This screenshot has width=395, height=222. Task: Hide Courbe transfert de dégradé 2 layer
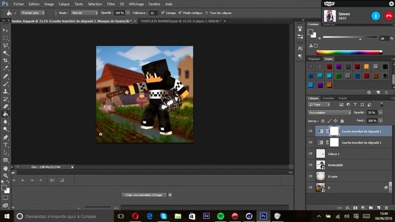coord(310,131)
